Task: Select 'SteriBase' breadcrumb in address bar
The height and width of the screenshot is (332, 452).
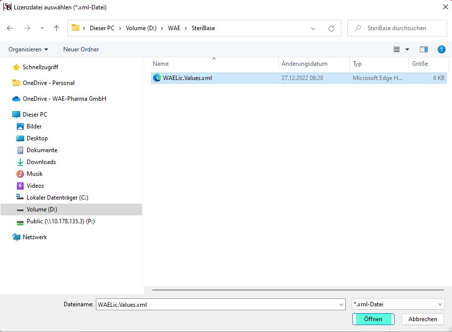Action: (x=203, y=28)
